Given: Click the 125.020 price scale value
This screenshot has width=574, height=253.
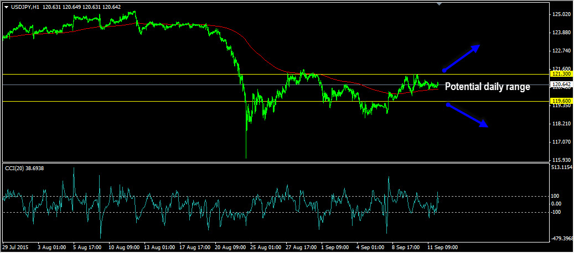Looking at the screenshot, I should (x=561, y=14).
